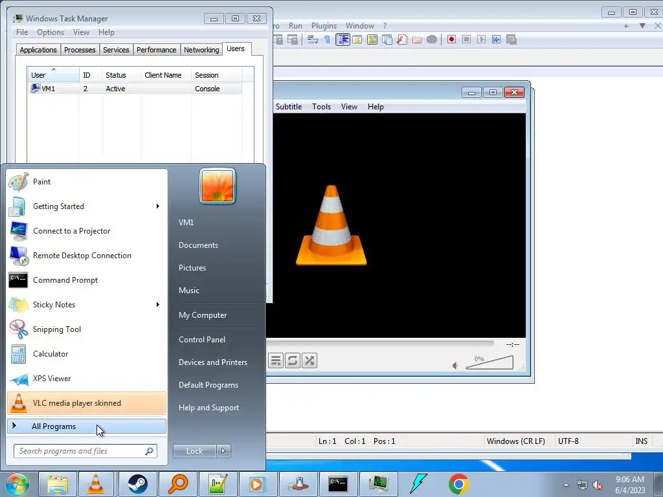
Task: Open the Notepad++ question mark menu
Action: [x=385, y=26]
